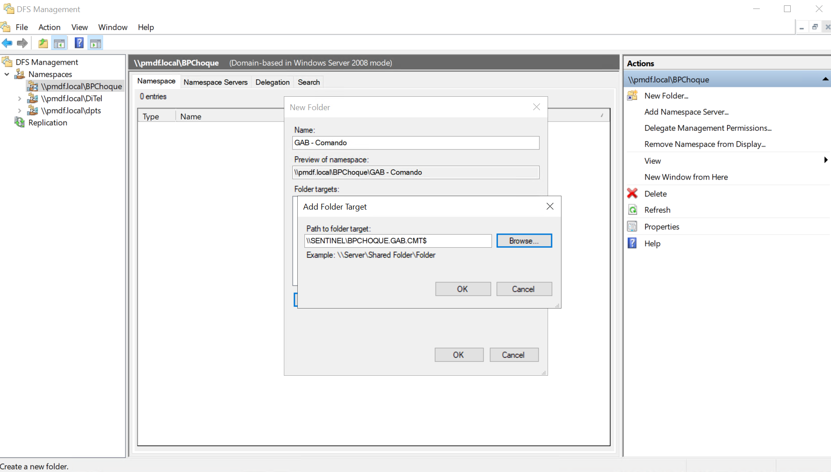This screenshot has height=472, width=831.
Task: Click the Up One Level folder icon
Action: coord(43,43)
